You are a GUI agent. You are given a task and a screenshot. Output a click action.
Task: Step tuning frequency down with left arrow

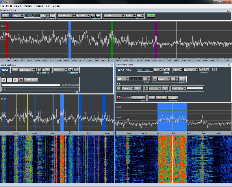(x=164, y=70)
